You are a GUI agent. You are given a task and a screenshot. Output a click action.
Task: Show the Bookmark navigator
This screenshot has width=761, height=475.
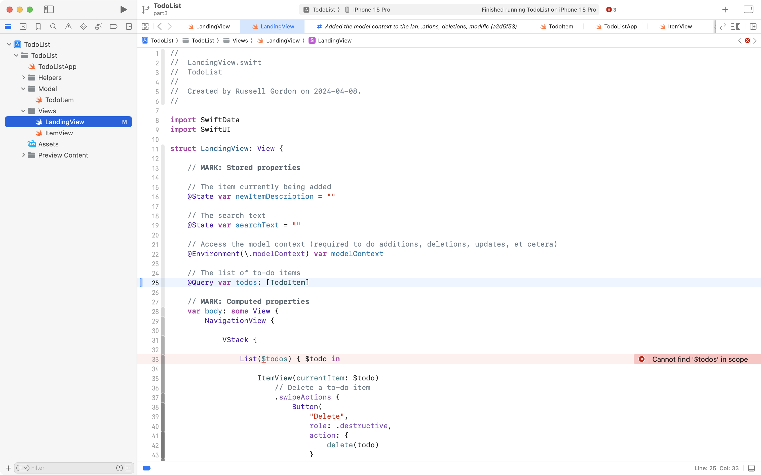pyautogui.click(x=38, y=26)
